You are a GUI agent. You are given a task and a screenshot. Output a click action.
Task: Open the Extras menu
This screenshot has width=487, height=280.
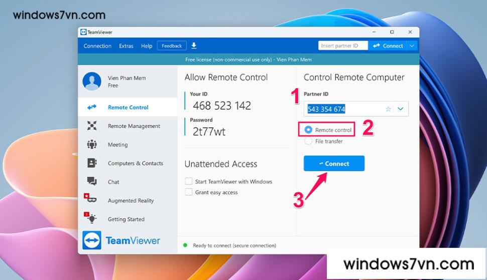pyautogui.click(x=126, y=46)
